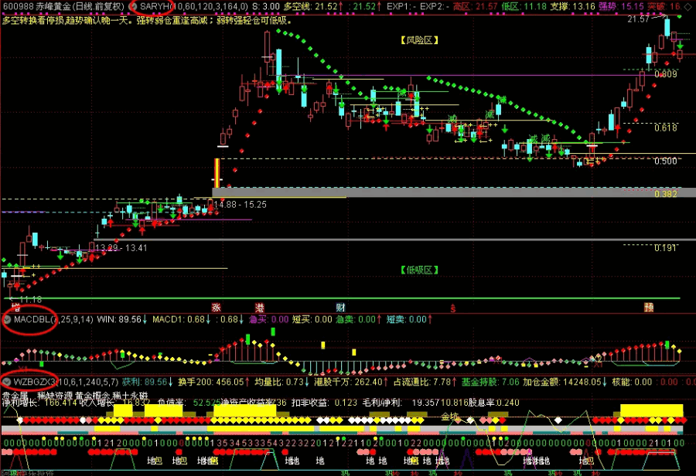Click the SARYH indicator name
696x476 pixels.
pos(155,7)
